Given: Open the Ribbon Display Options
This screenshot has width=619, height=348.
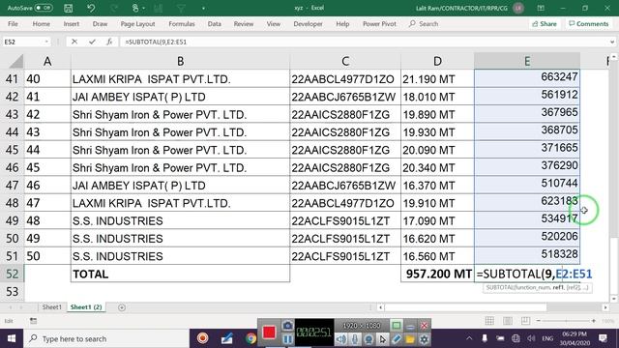Looking at the screenshot, I should (541, 8).
